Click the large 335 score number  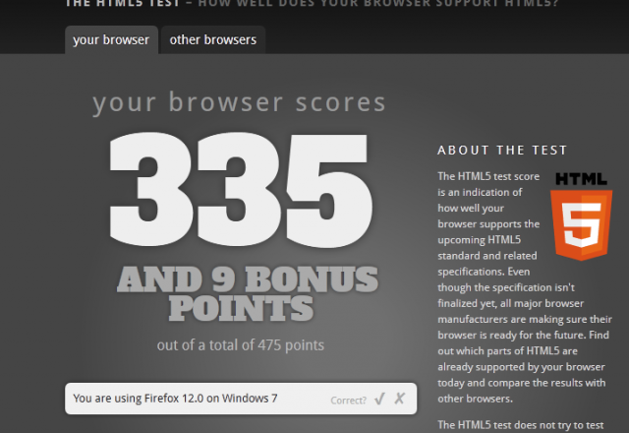[x=241, y=189]
